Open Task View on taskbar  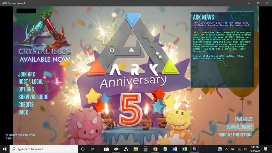pos(92,149)
